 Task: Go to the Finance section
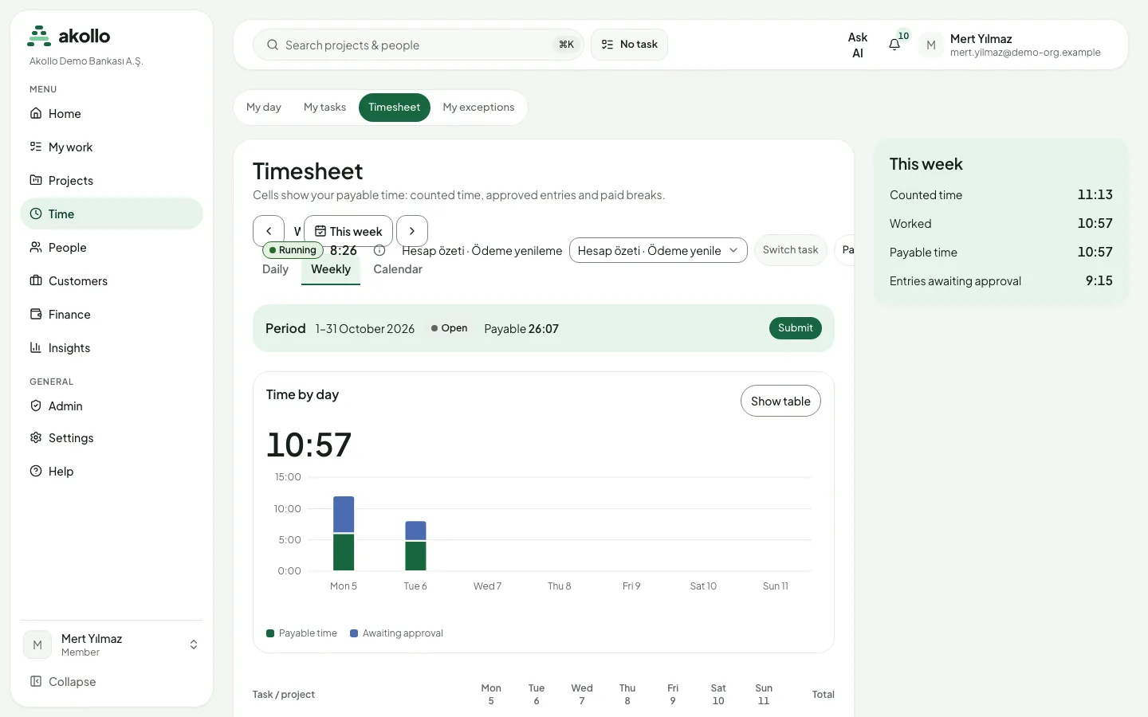click(x=112, y=315)
